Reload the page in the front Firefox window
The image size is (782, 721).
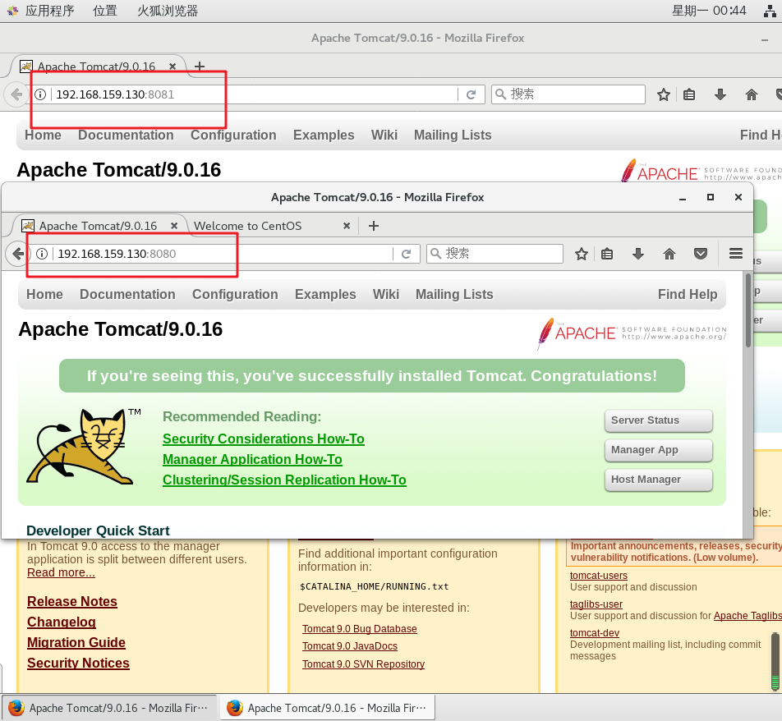click(406, 254)
